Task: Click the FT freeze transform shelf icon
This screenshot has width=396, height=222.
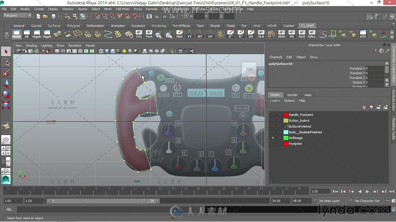Action: click(x=190, y=34)
